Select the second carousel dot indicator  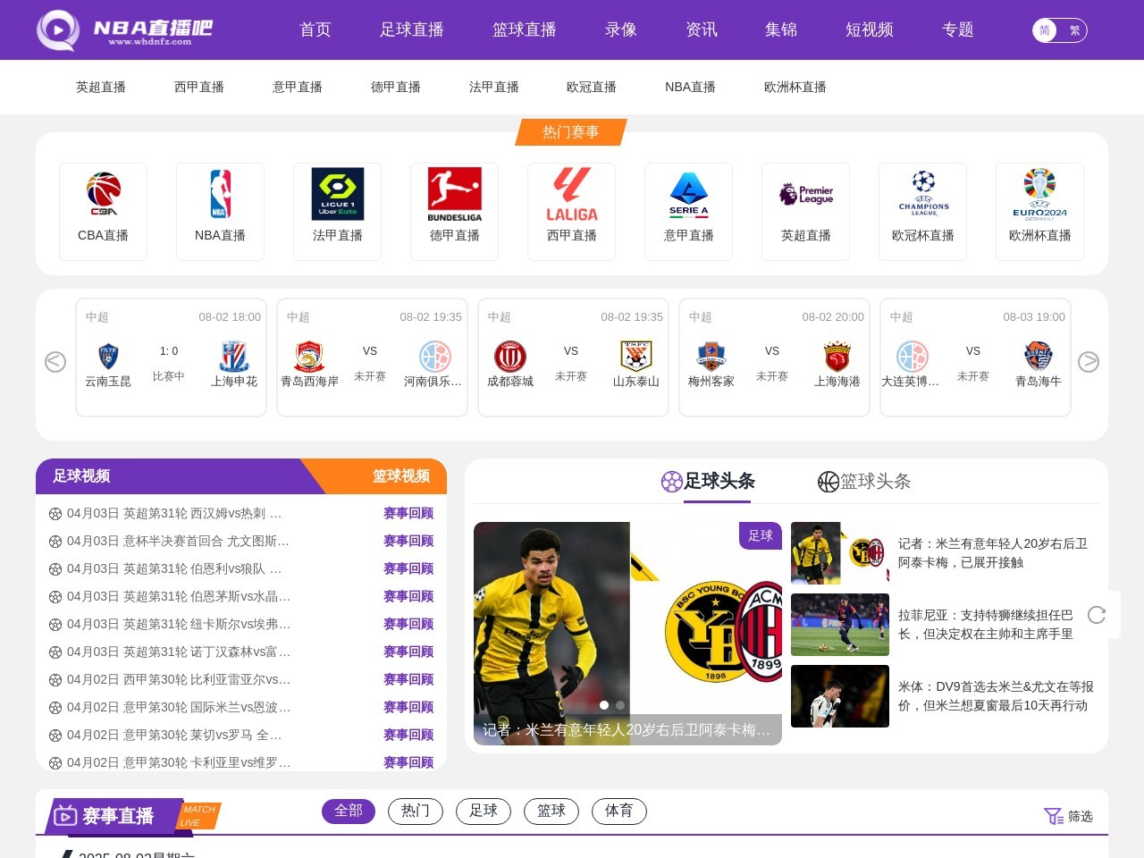(x=618, y=704)
